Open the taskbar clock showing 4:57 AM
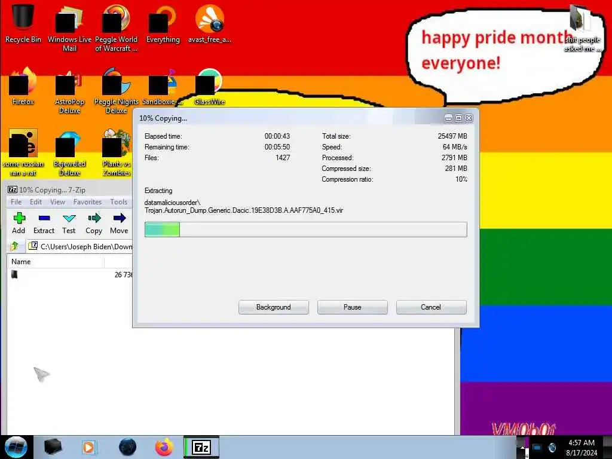Viewport: 612px width, 459px height. [581, 447]
